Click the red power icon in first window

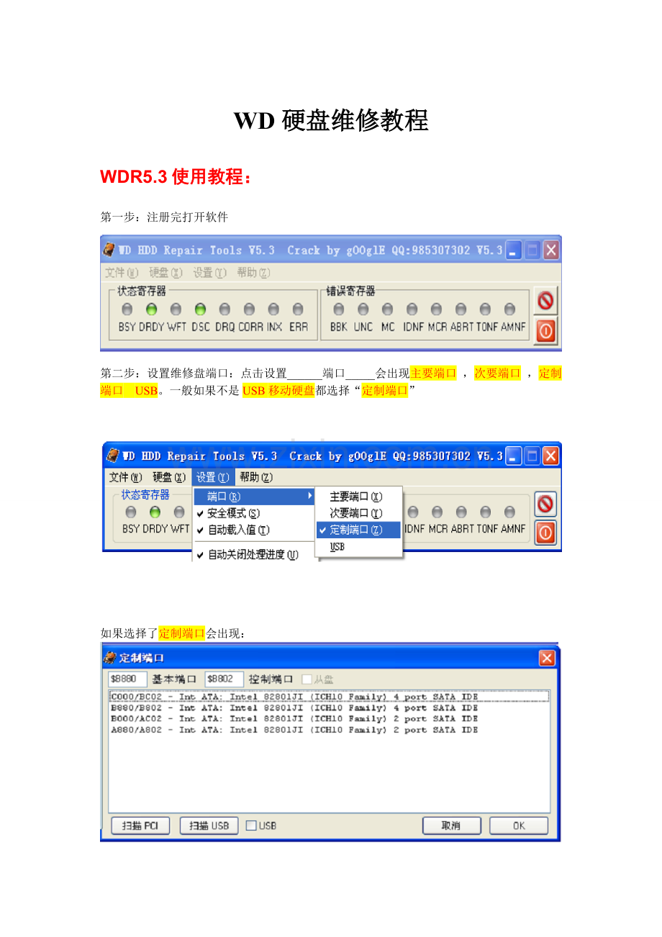[x=546, y=330]
